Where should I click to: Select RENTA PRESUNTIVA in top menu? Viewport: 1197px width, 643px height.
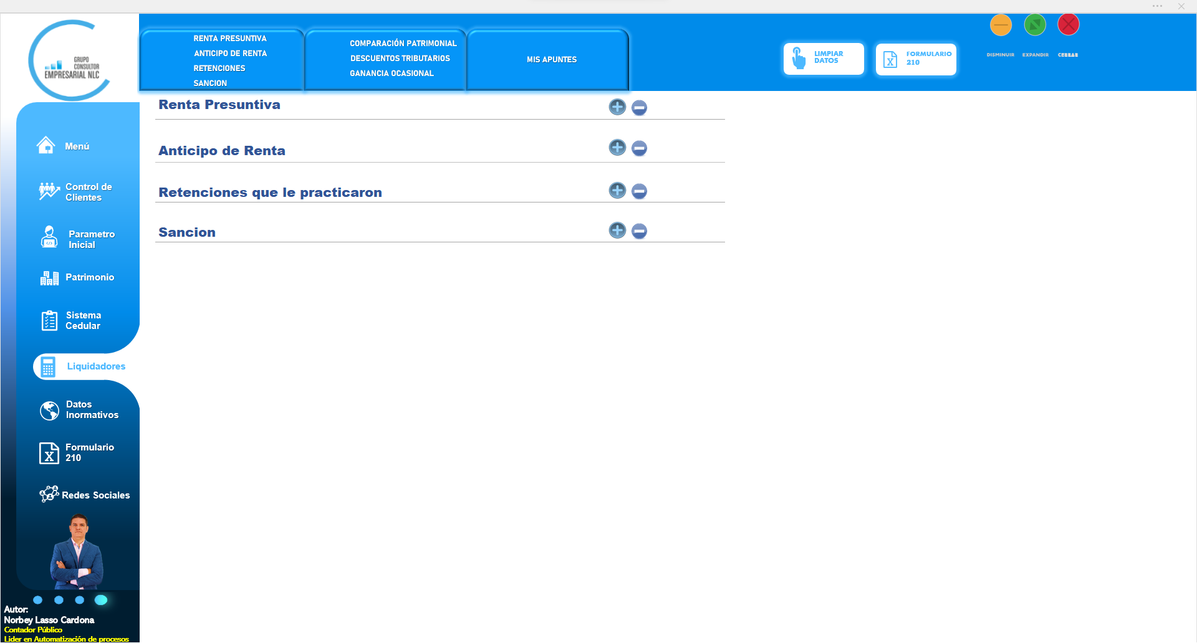[229, 39]
